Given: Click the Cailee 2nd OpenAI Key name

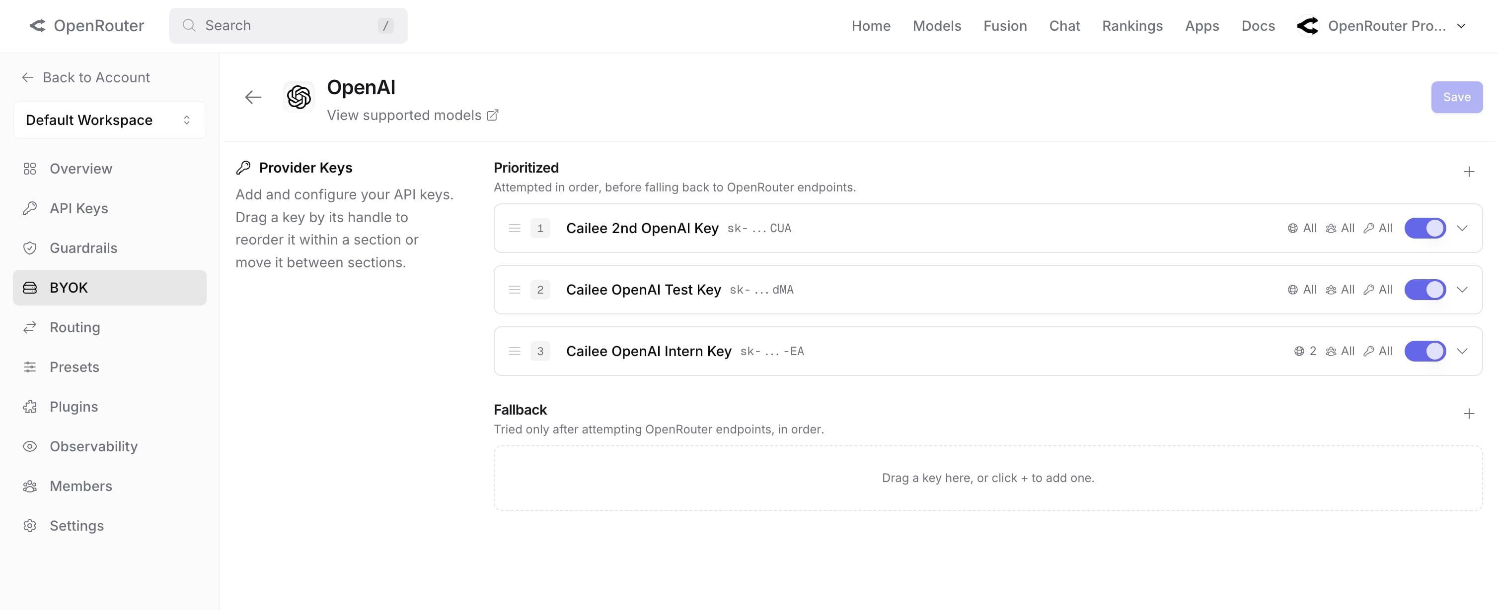Looking at the screenshot, I should [642, 228].
